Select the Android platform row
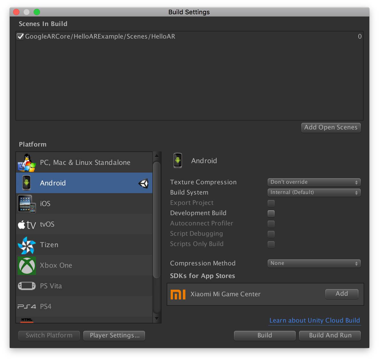 pyautogui.click(x=84, y=183)
